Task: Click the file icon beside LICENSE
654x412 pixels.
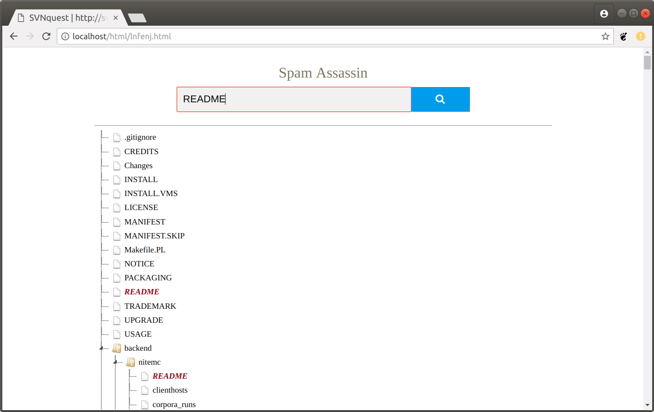Action: 117,207
